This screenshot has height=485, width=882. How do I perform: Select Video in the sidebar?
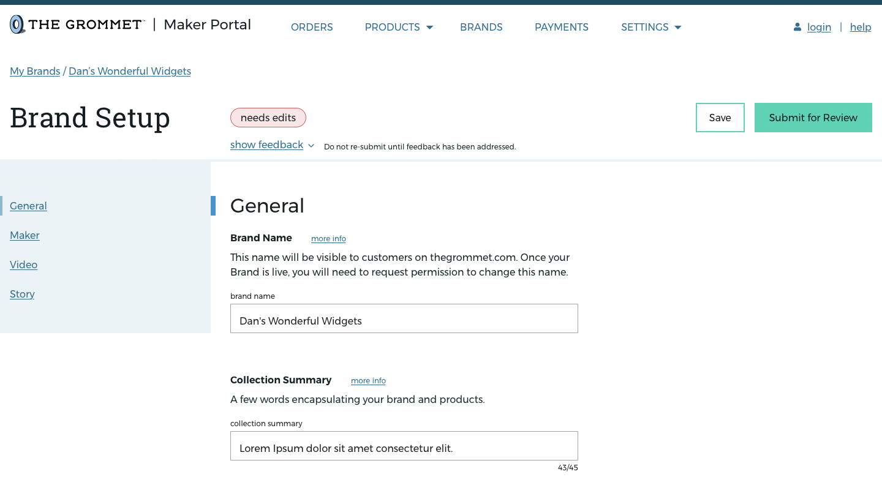(x=24, y=265)
